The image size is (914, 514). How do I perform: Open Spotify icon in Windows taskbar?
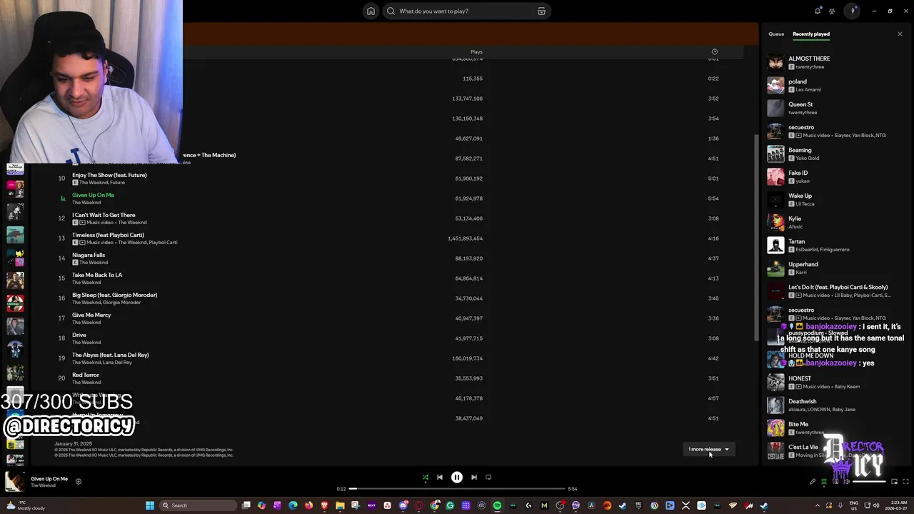coord(497,505)
